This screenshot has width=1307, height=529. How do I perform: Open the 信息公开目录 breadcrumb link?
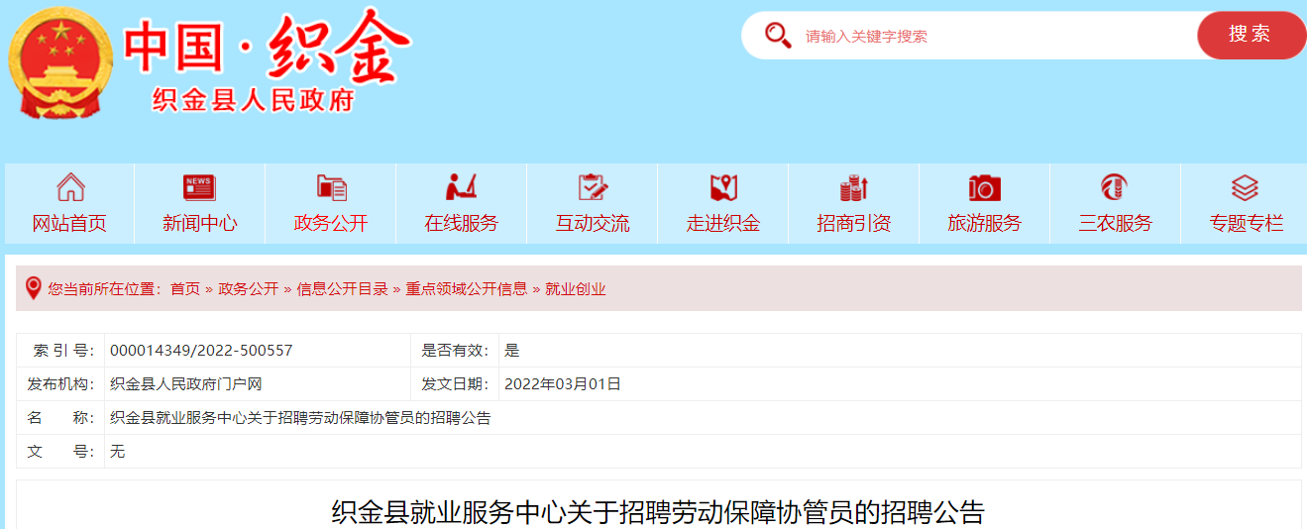click(343, 289)
